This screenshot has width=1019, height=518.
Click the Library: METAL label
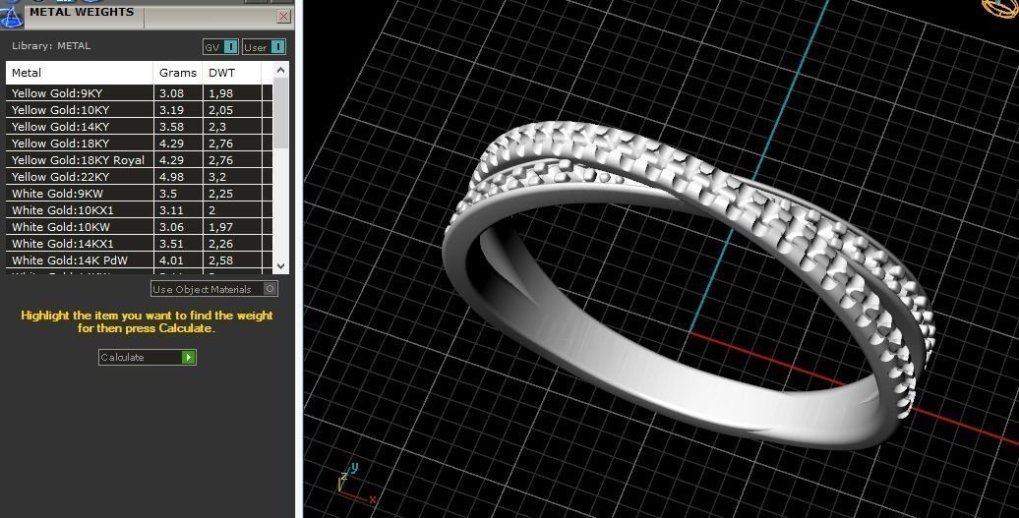pyautogui.click(x=51, y=46)
